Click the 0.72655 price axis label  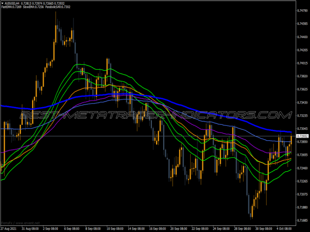[302, 155]
